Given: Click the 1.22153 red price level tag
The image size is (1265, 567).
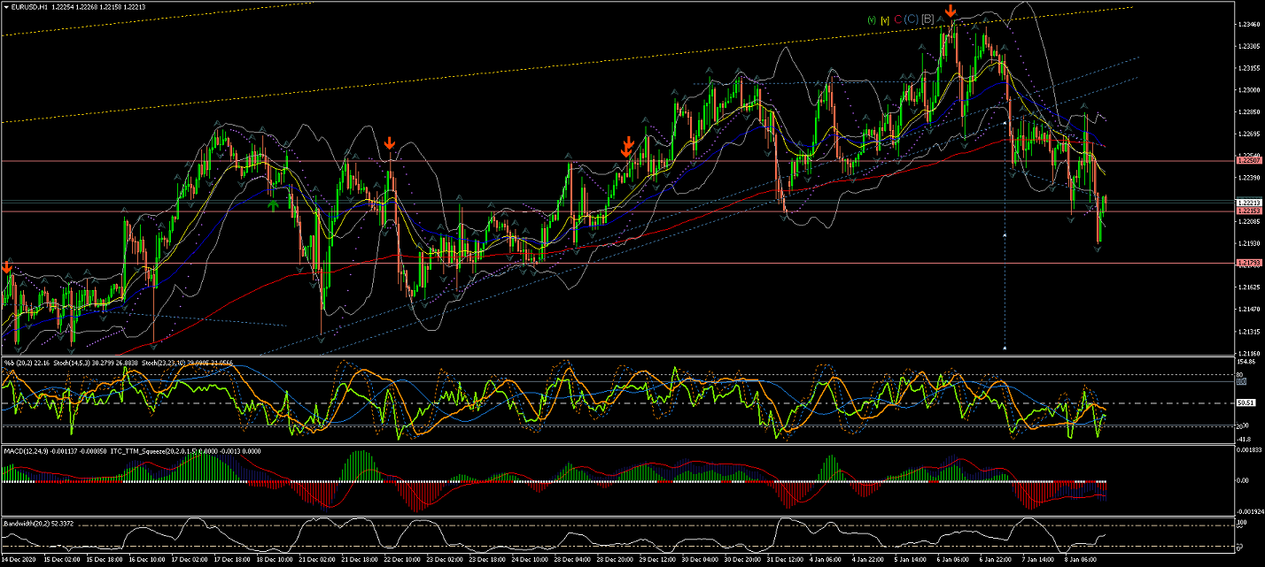Looking at the screenshot, I should [1249, 211].
